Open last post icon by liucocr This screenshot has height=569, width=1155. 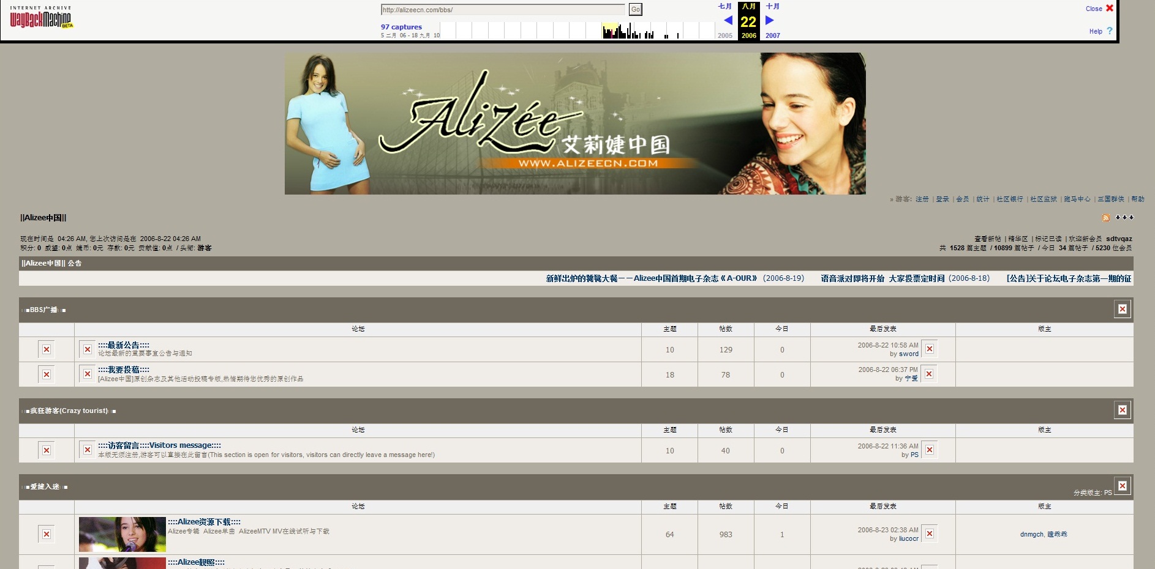click(x=930, y=534)
